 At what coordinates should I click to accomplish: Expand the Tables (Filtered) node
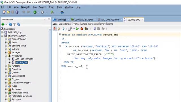[x=6, y=39]
